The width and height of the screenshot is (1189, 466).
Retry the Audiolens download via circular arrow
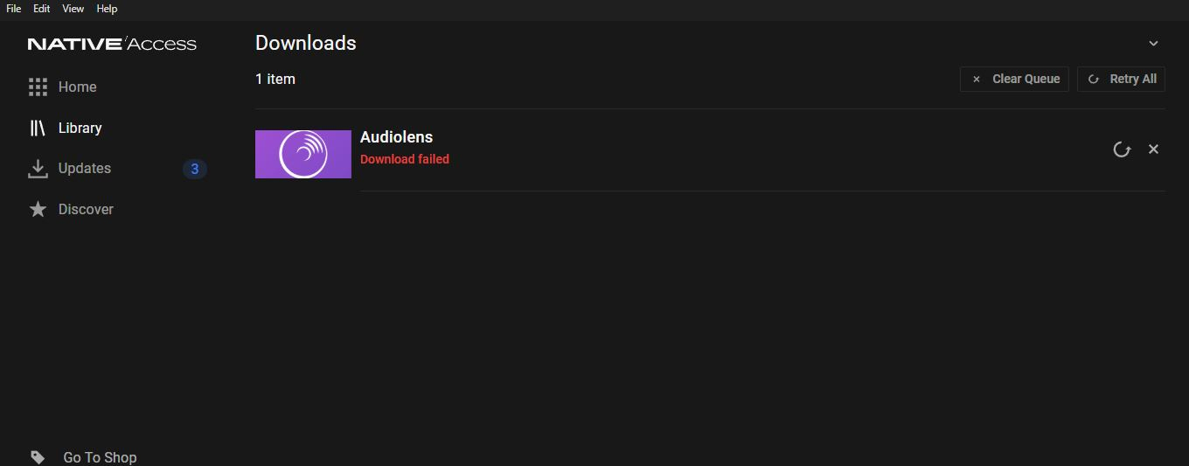tap(1122, 150)
